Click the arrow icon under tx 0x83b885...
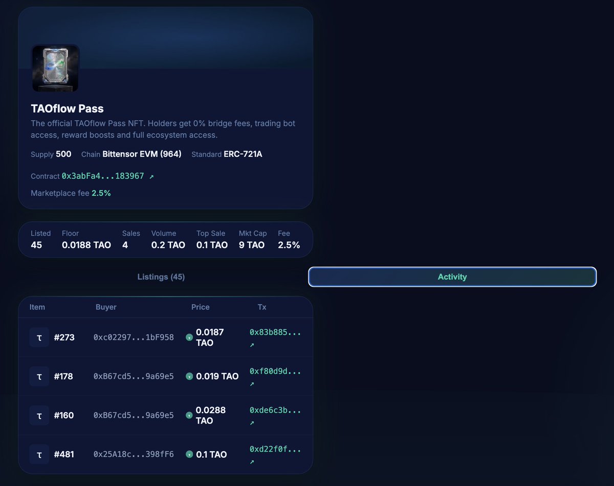Viewport: 614px width, 486px height. pyautogui.click(x=252, y=345)
